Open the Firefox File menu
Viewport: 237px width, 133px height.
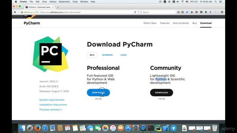(x=31, y=1)
